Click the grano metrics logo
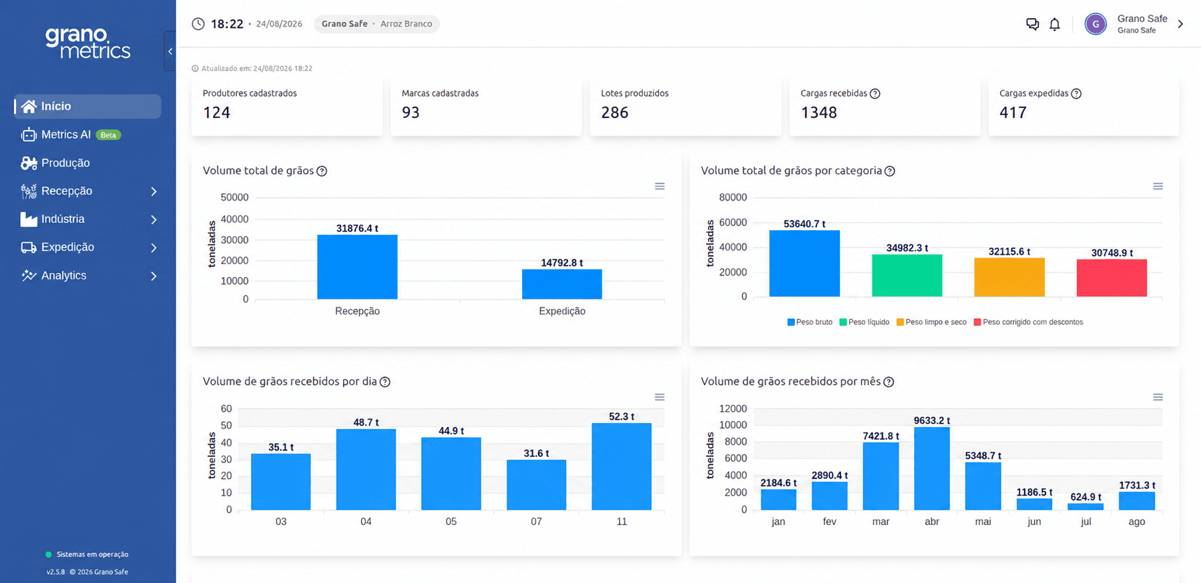 point(87,43)
